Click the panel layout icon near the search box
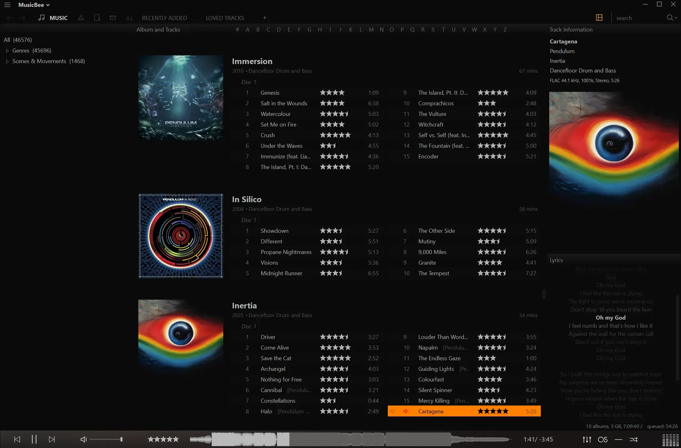This screenshot has height=448, width=681. click(x=599, y=17)
